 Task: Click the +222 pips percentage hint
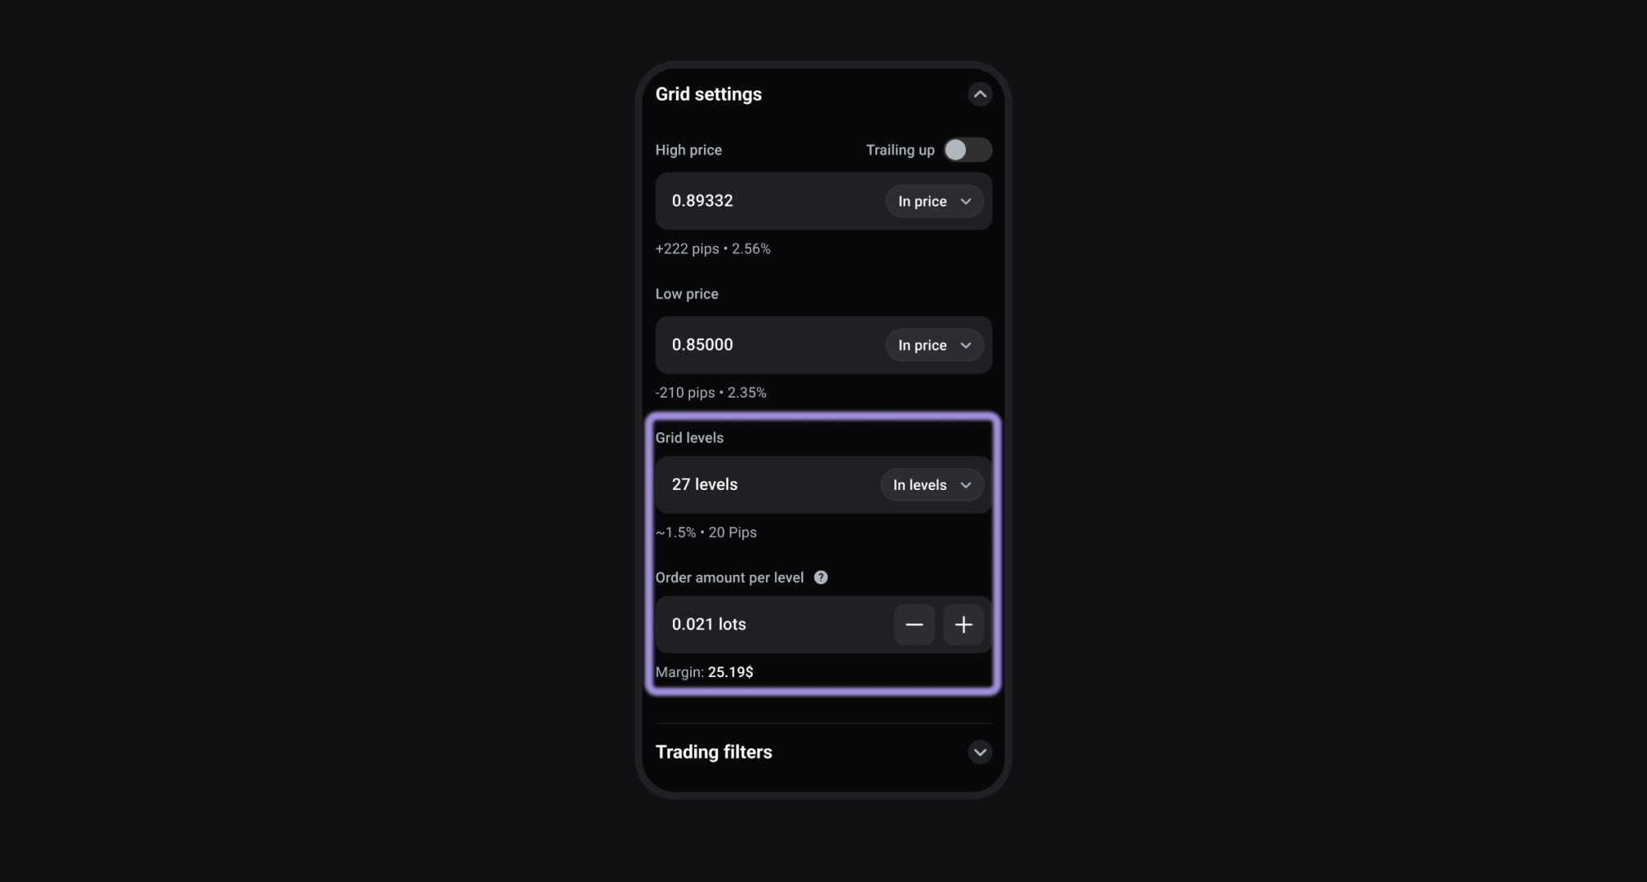point(713,249)
